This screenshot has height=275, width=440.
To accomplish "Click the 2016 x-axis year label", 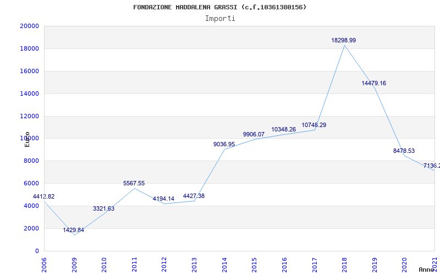I will 284,265.
